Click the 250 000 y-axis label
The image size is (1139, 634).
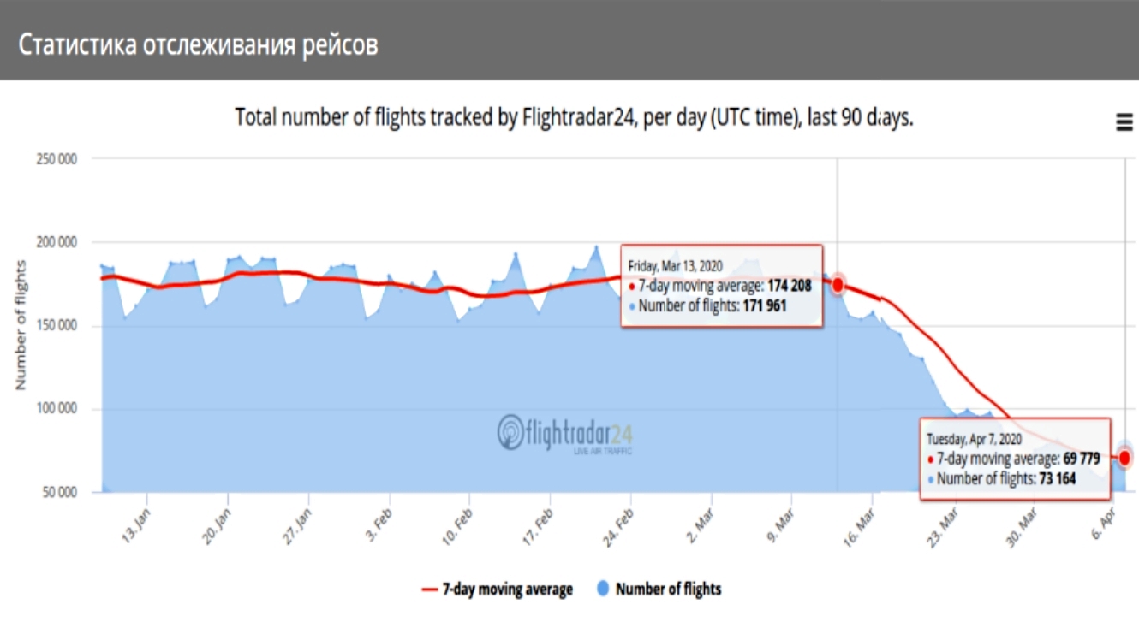[57, 159]
